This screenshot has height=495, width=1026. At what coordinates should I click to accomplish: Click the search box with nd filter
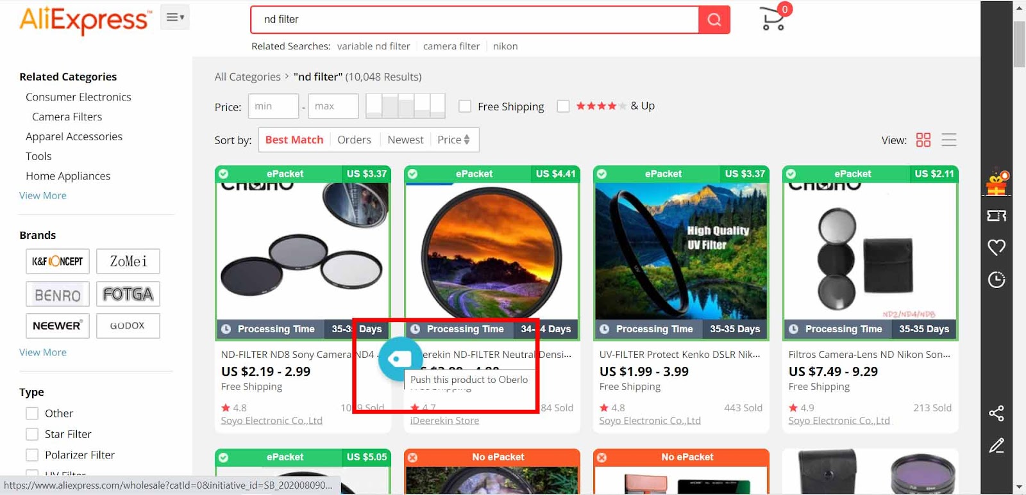475,20
